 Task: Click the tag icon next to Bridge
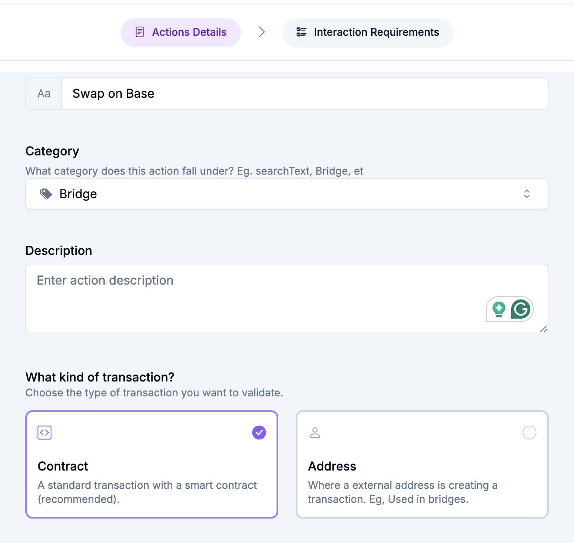pos(46,194)
